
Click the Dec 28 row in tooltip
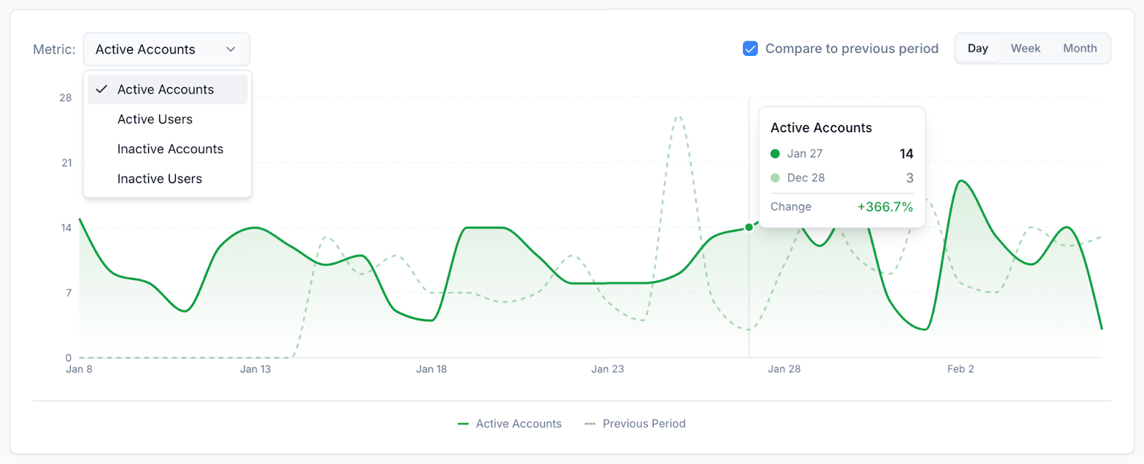842,178
